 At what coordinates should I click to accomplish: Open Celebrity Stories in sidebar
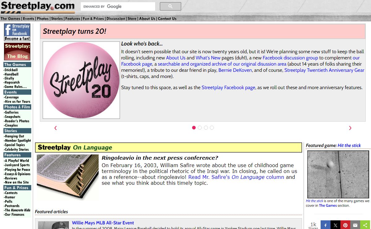[16, 149]
